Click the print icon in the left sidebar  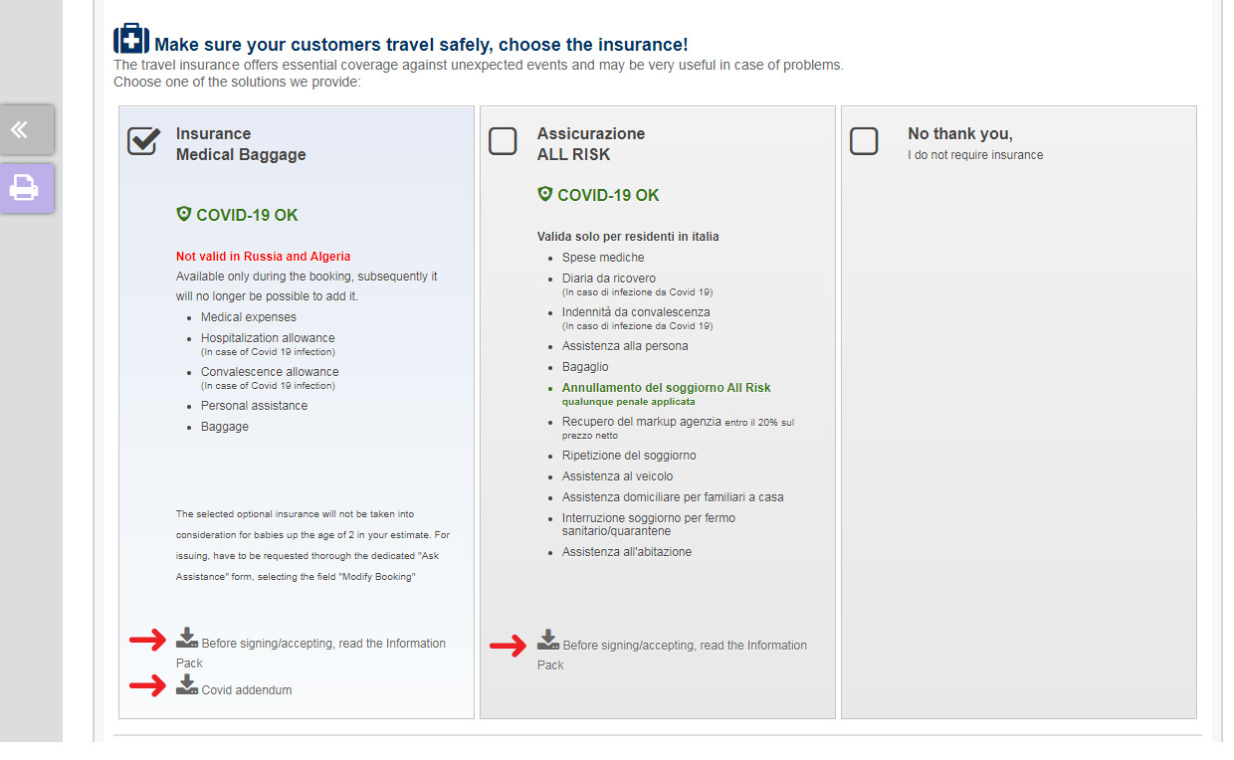point(26,188)
